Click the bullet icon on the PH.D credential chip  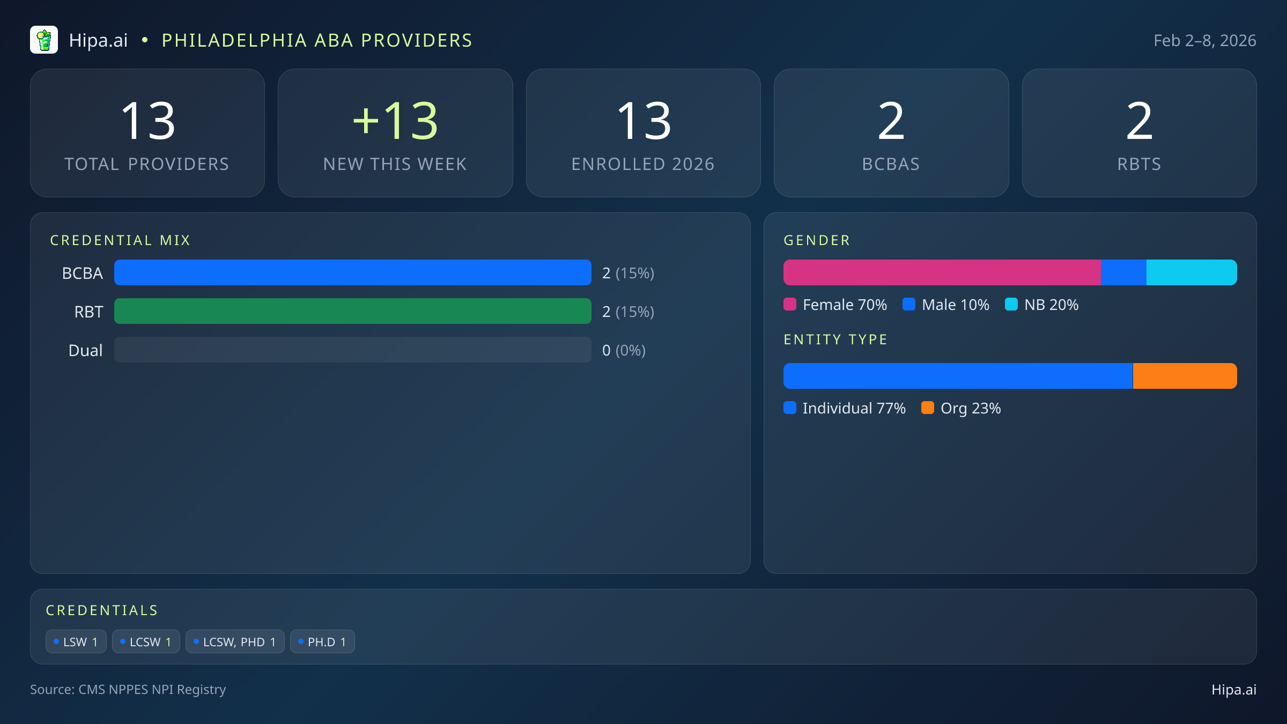click(x=301, y=641)
